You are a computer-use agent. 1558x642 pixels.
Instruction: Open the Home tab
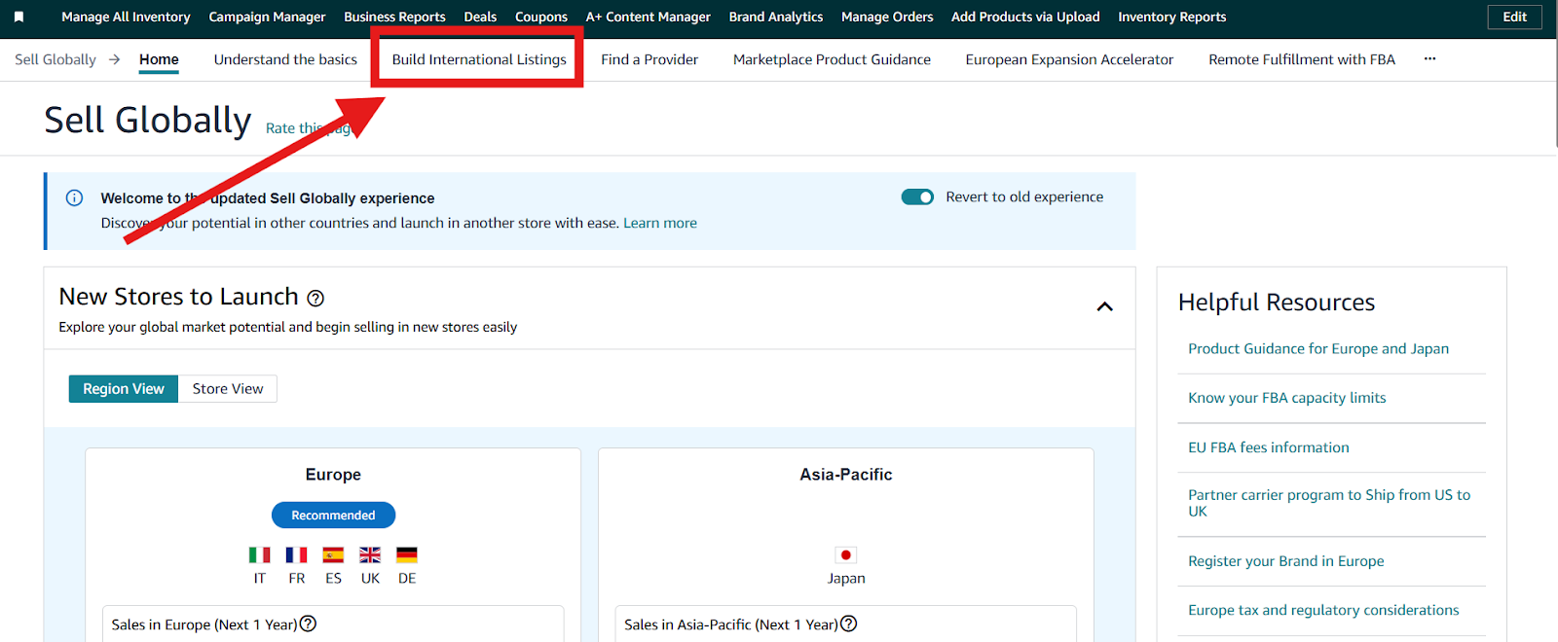[x=159, y=59]
